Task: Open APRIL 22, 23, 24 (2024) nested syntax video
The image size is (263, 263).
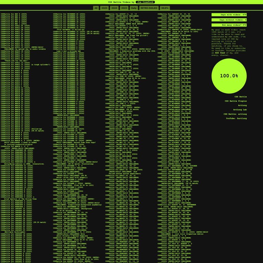Action: point(124,172)
